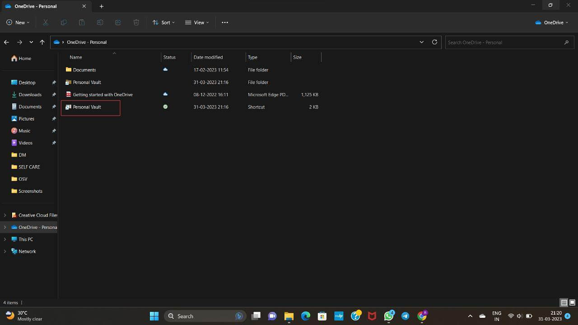Select the Documents folder row

[191, 70]
